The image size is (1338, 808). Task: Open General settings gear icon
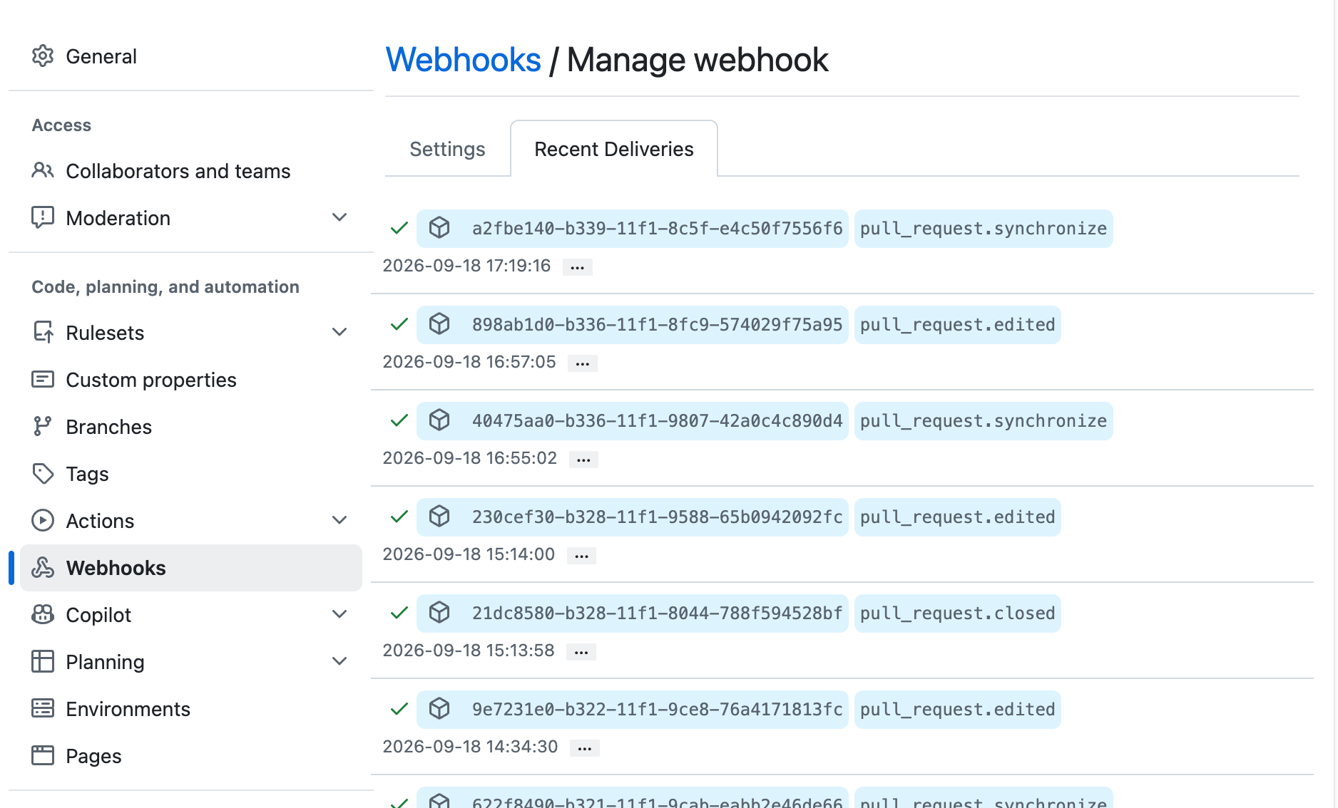click(43, 56)
